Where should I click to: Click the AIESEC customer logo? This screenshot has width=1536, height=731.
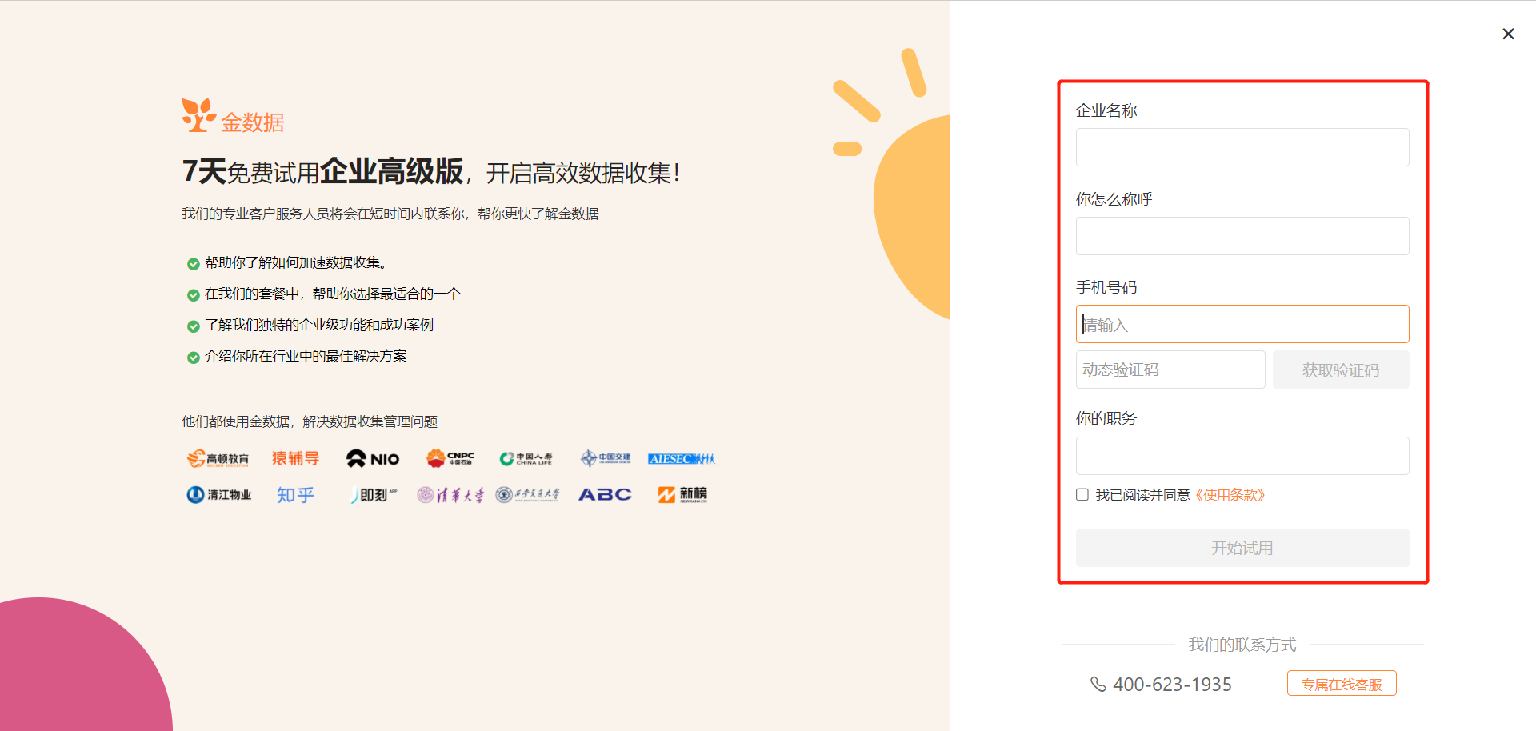pyautogui.click(x=682, y=458)
